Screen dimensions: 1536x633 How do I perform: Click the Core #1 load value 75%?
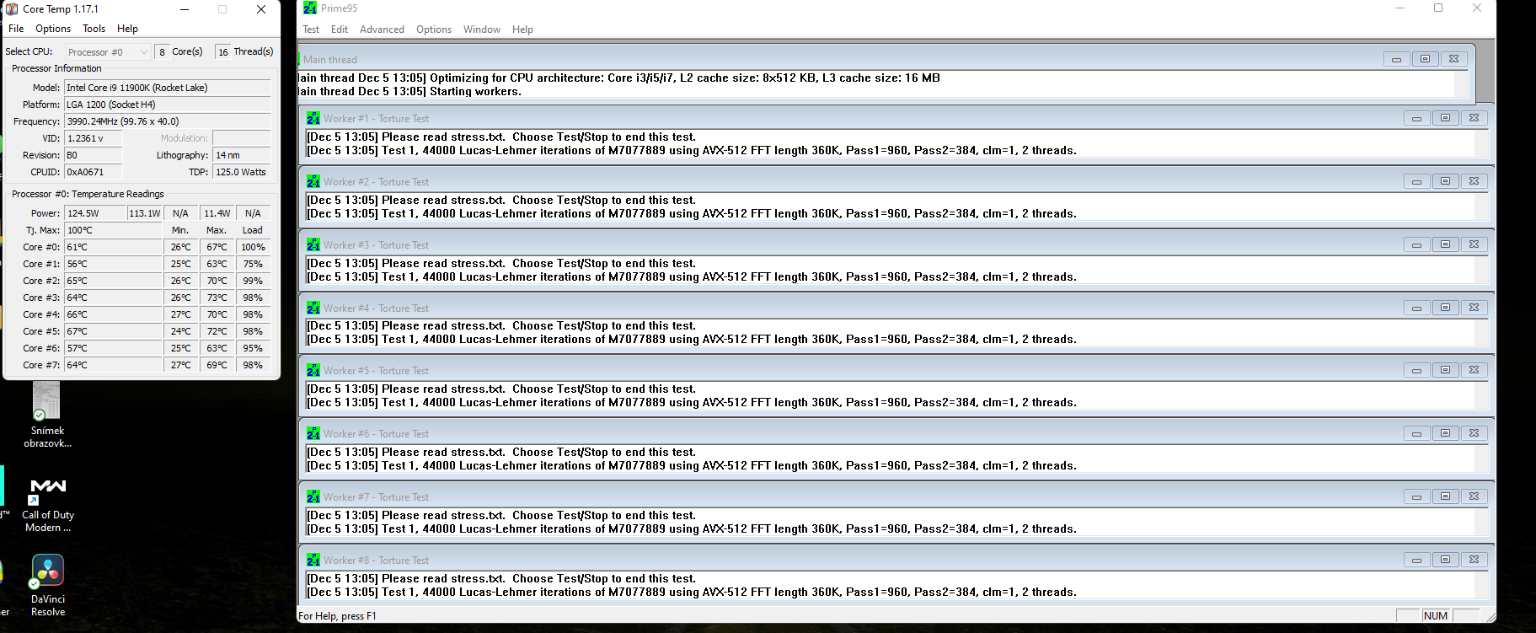(253, 264)
